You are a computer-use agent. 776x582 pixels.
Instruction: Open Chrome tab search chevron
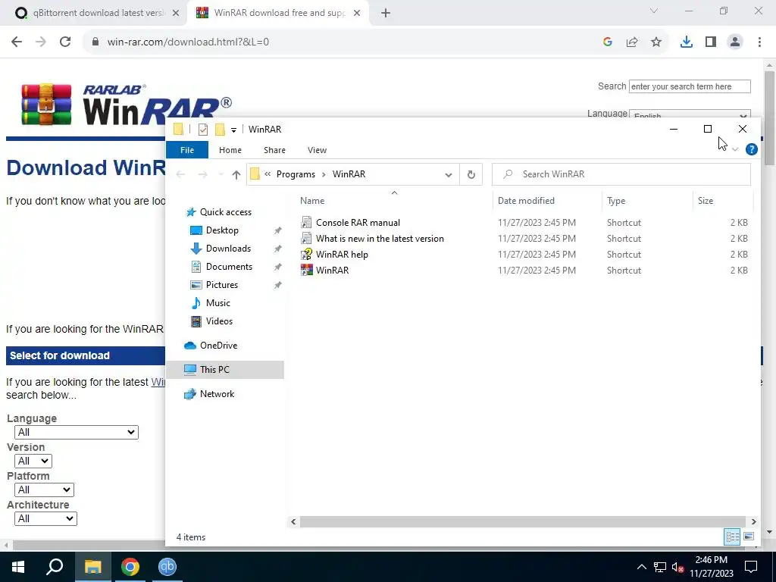click(654, 11)
